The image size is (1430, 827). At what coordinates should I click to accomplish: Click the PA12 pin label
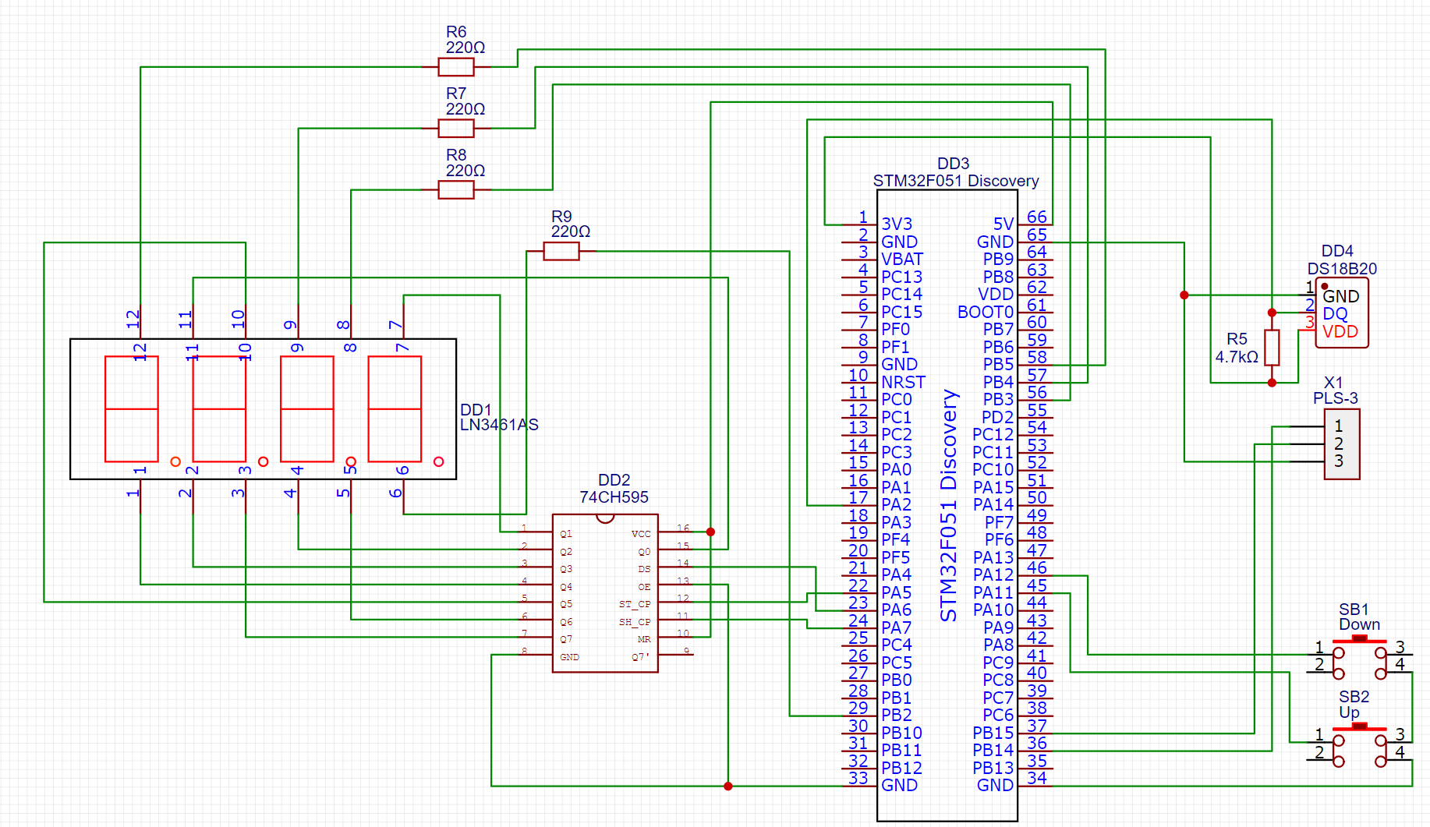[993, 574]
